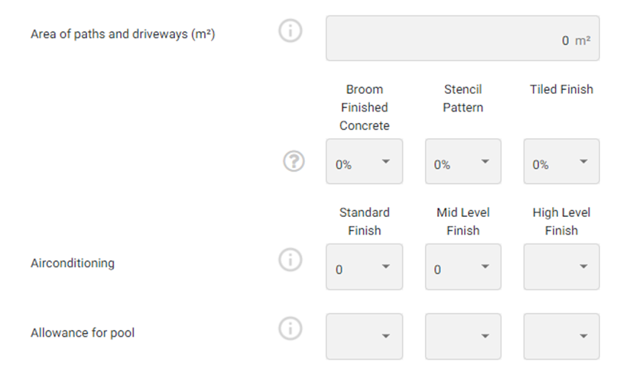
Task: Click the Airconditioning label text
Action: pos(73,263)
